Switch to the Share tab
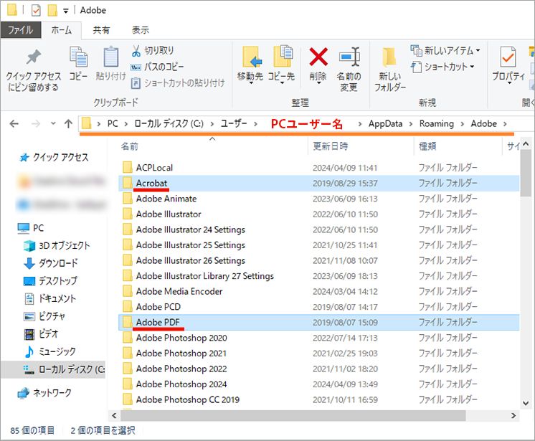 101,30
